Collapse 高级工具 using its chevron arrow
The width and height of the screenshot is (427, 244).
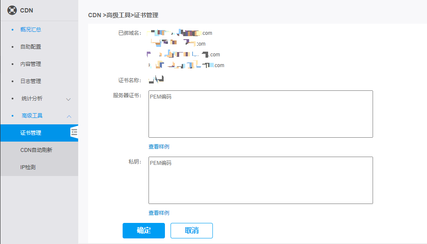(68, 116)
